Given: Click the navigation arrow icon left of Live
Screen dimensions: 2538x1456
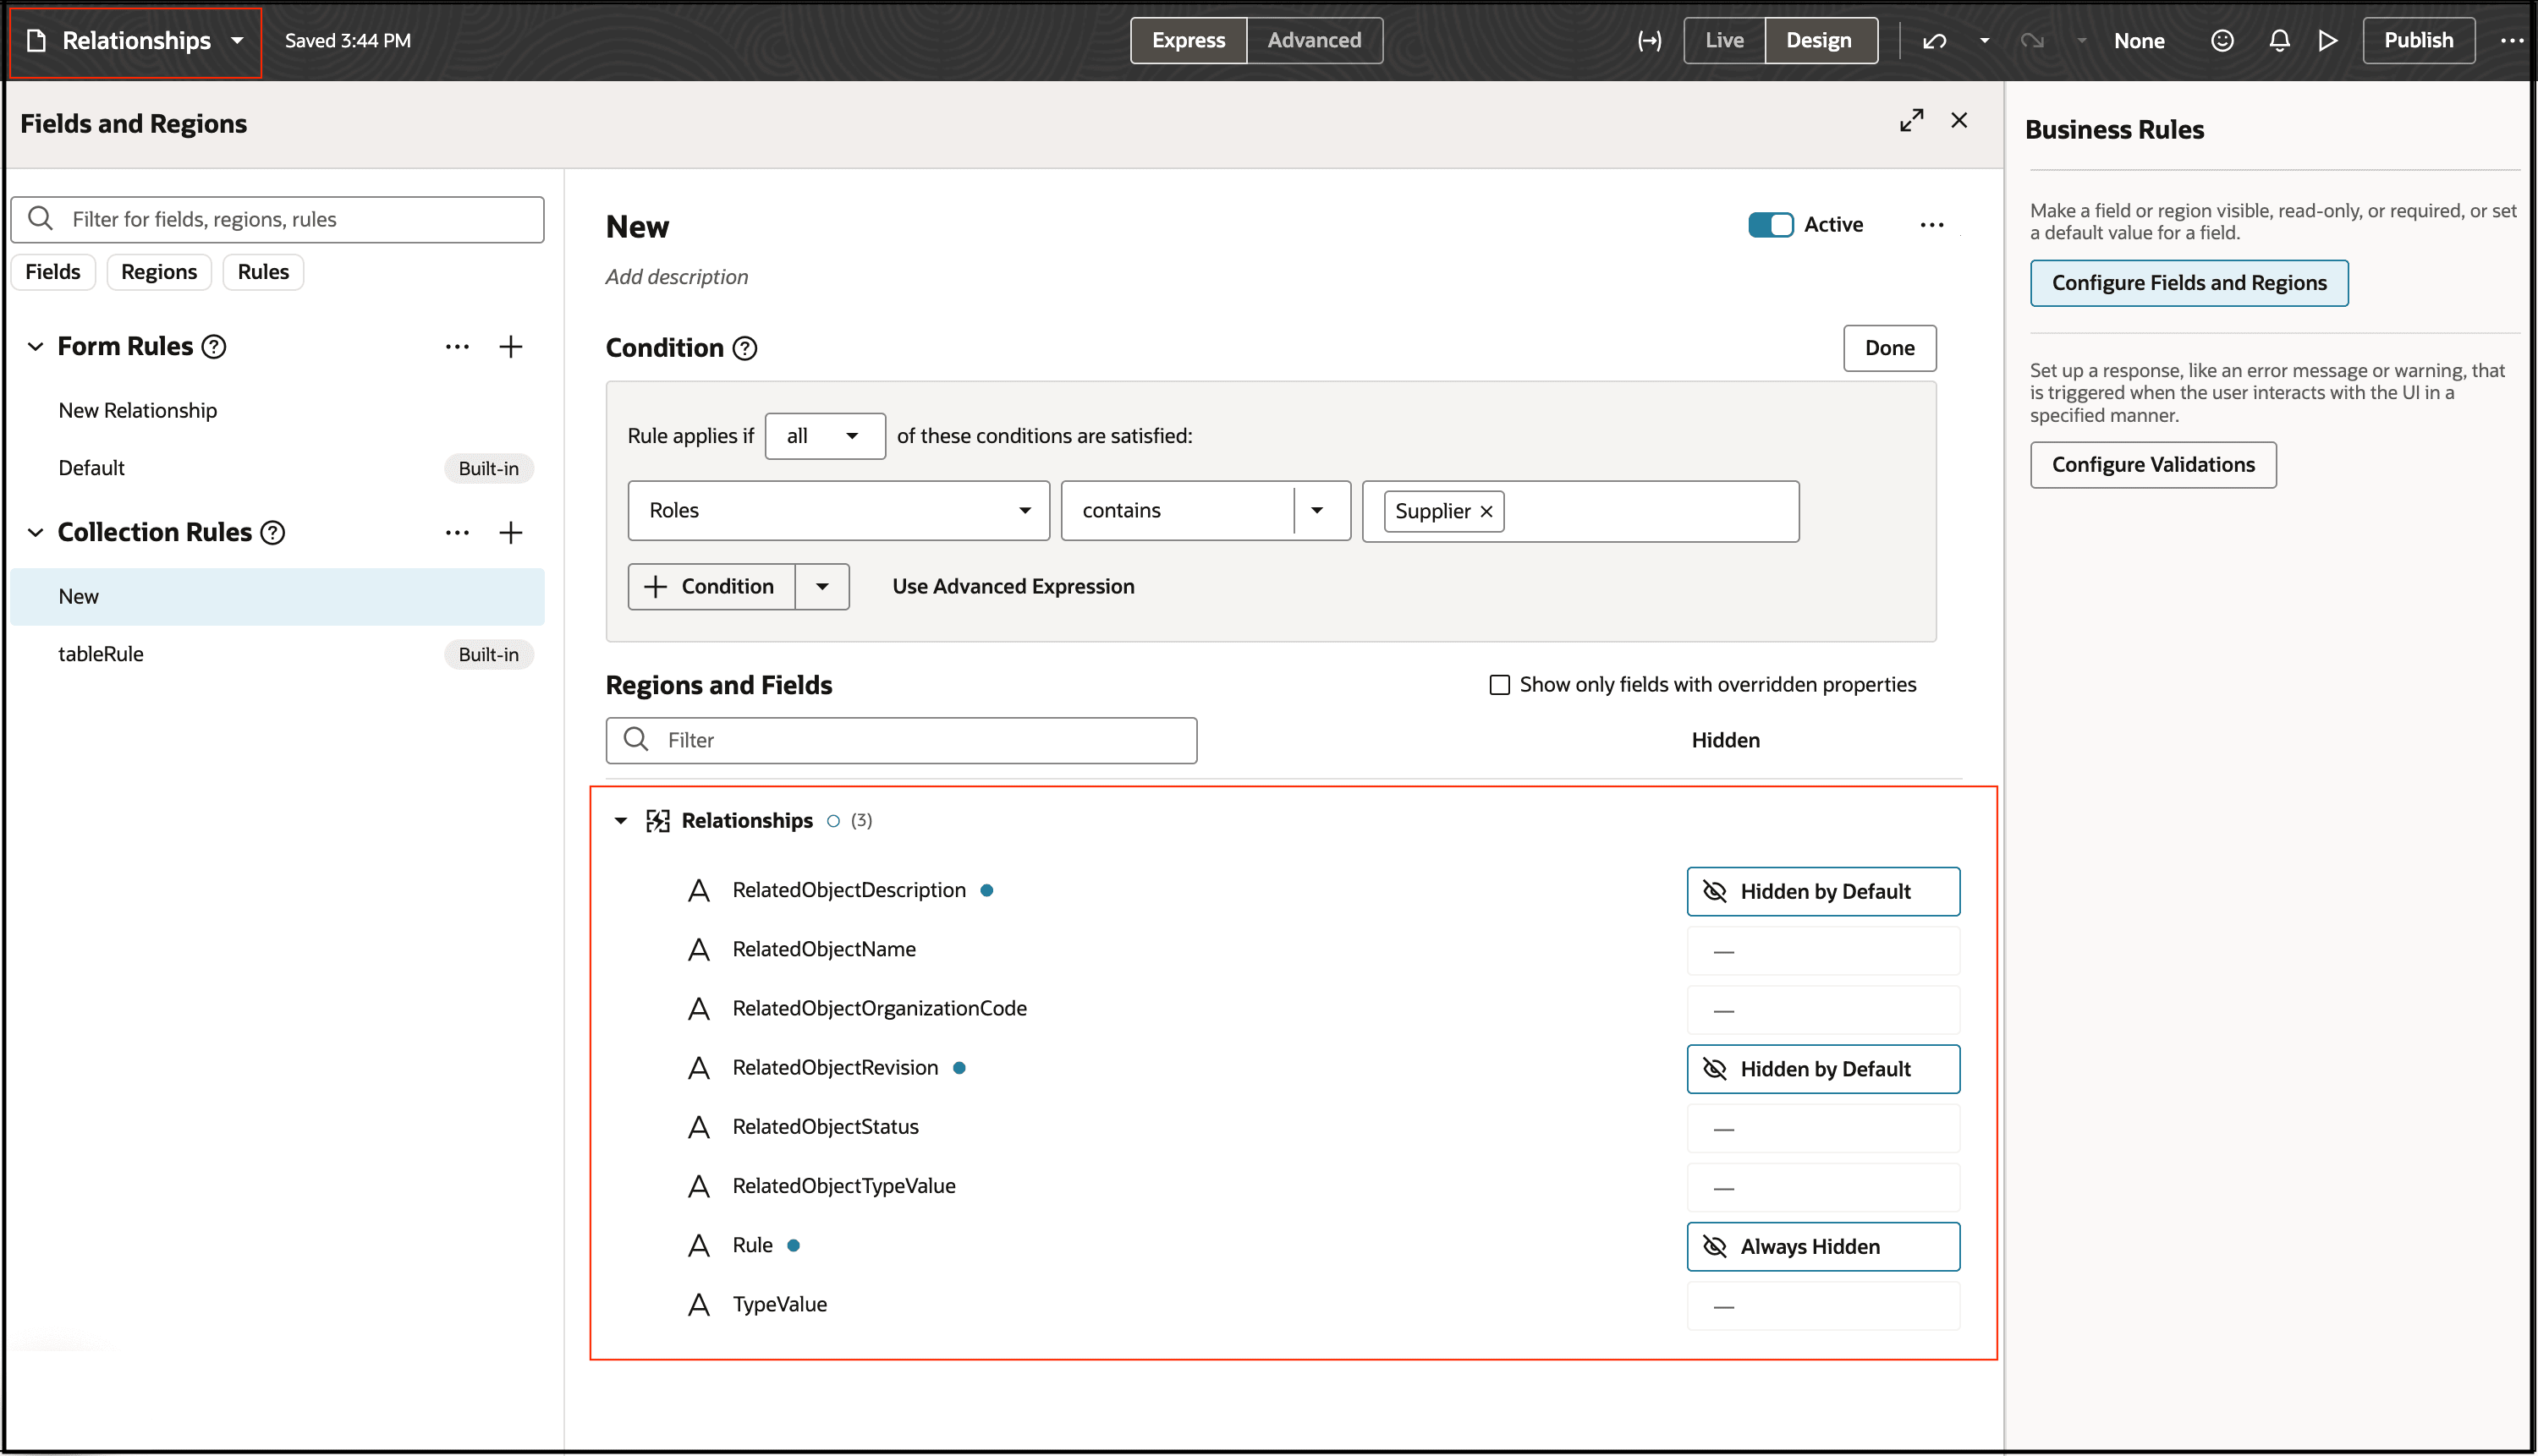Looking at the screenshot, I should pos(1649,40).
